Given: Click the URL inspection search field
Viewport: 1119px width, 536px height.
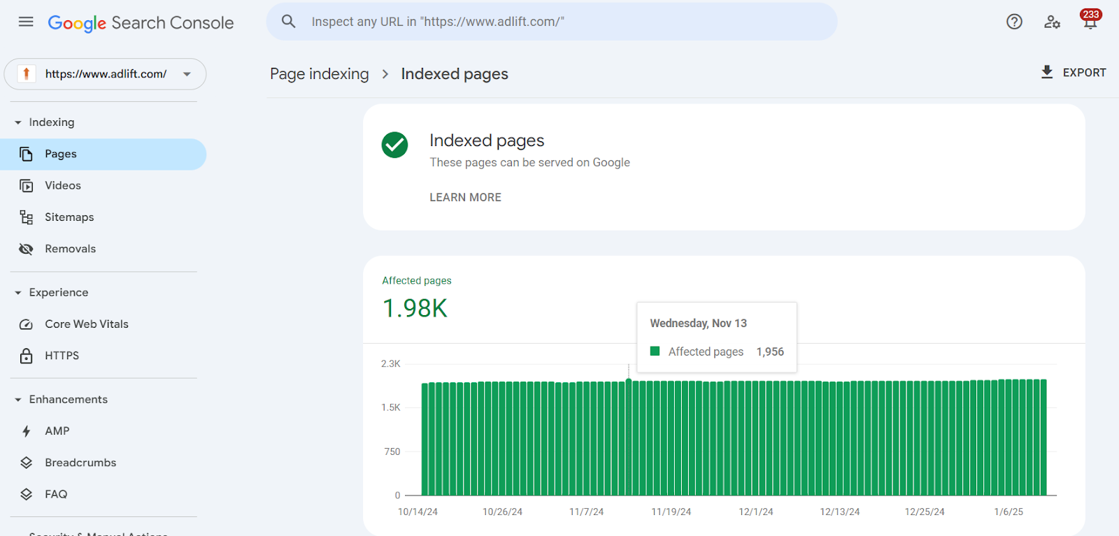Looking at the screenshot, I should 552,22.
